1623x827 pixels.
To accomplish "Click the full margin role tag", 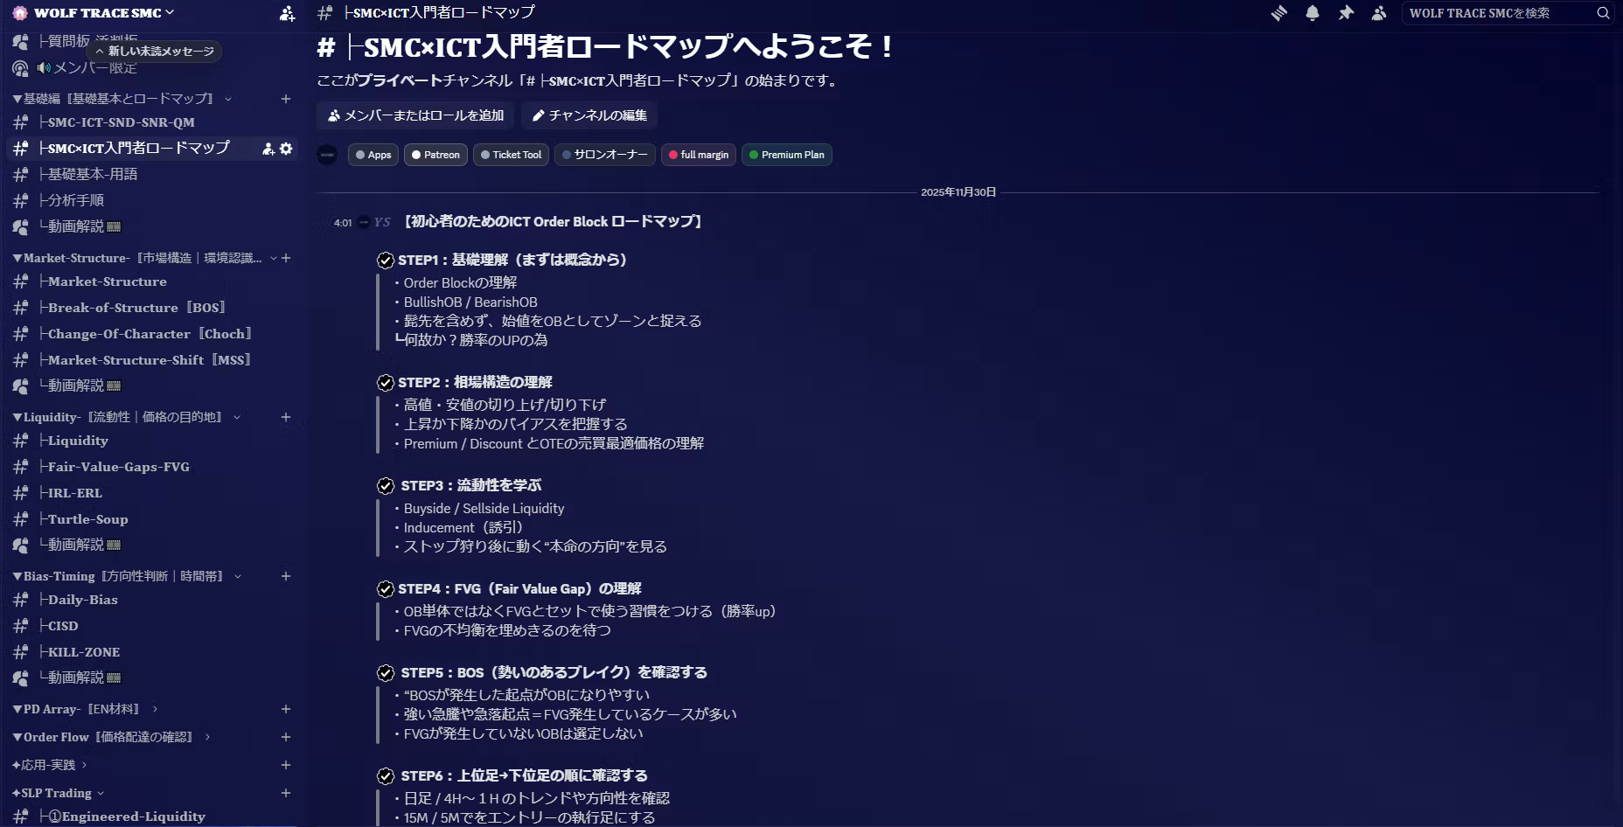I will coord(699,155).
